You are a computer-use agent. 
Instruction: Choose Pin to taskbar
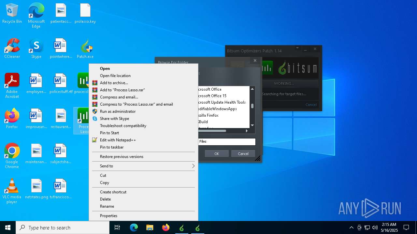click(x=143, y=147)
